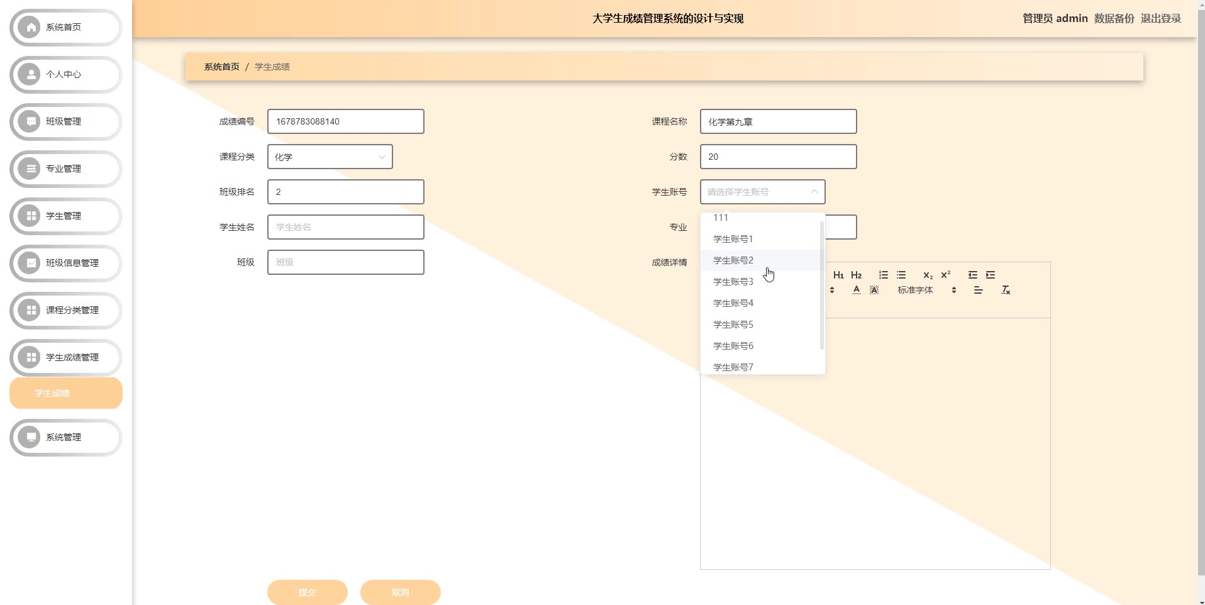Click the 班级排名 input field
This screenshot has height=605, width=1205.
(346, 192)
